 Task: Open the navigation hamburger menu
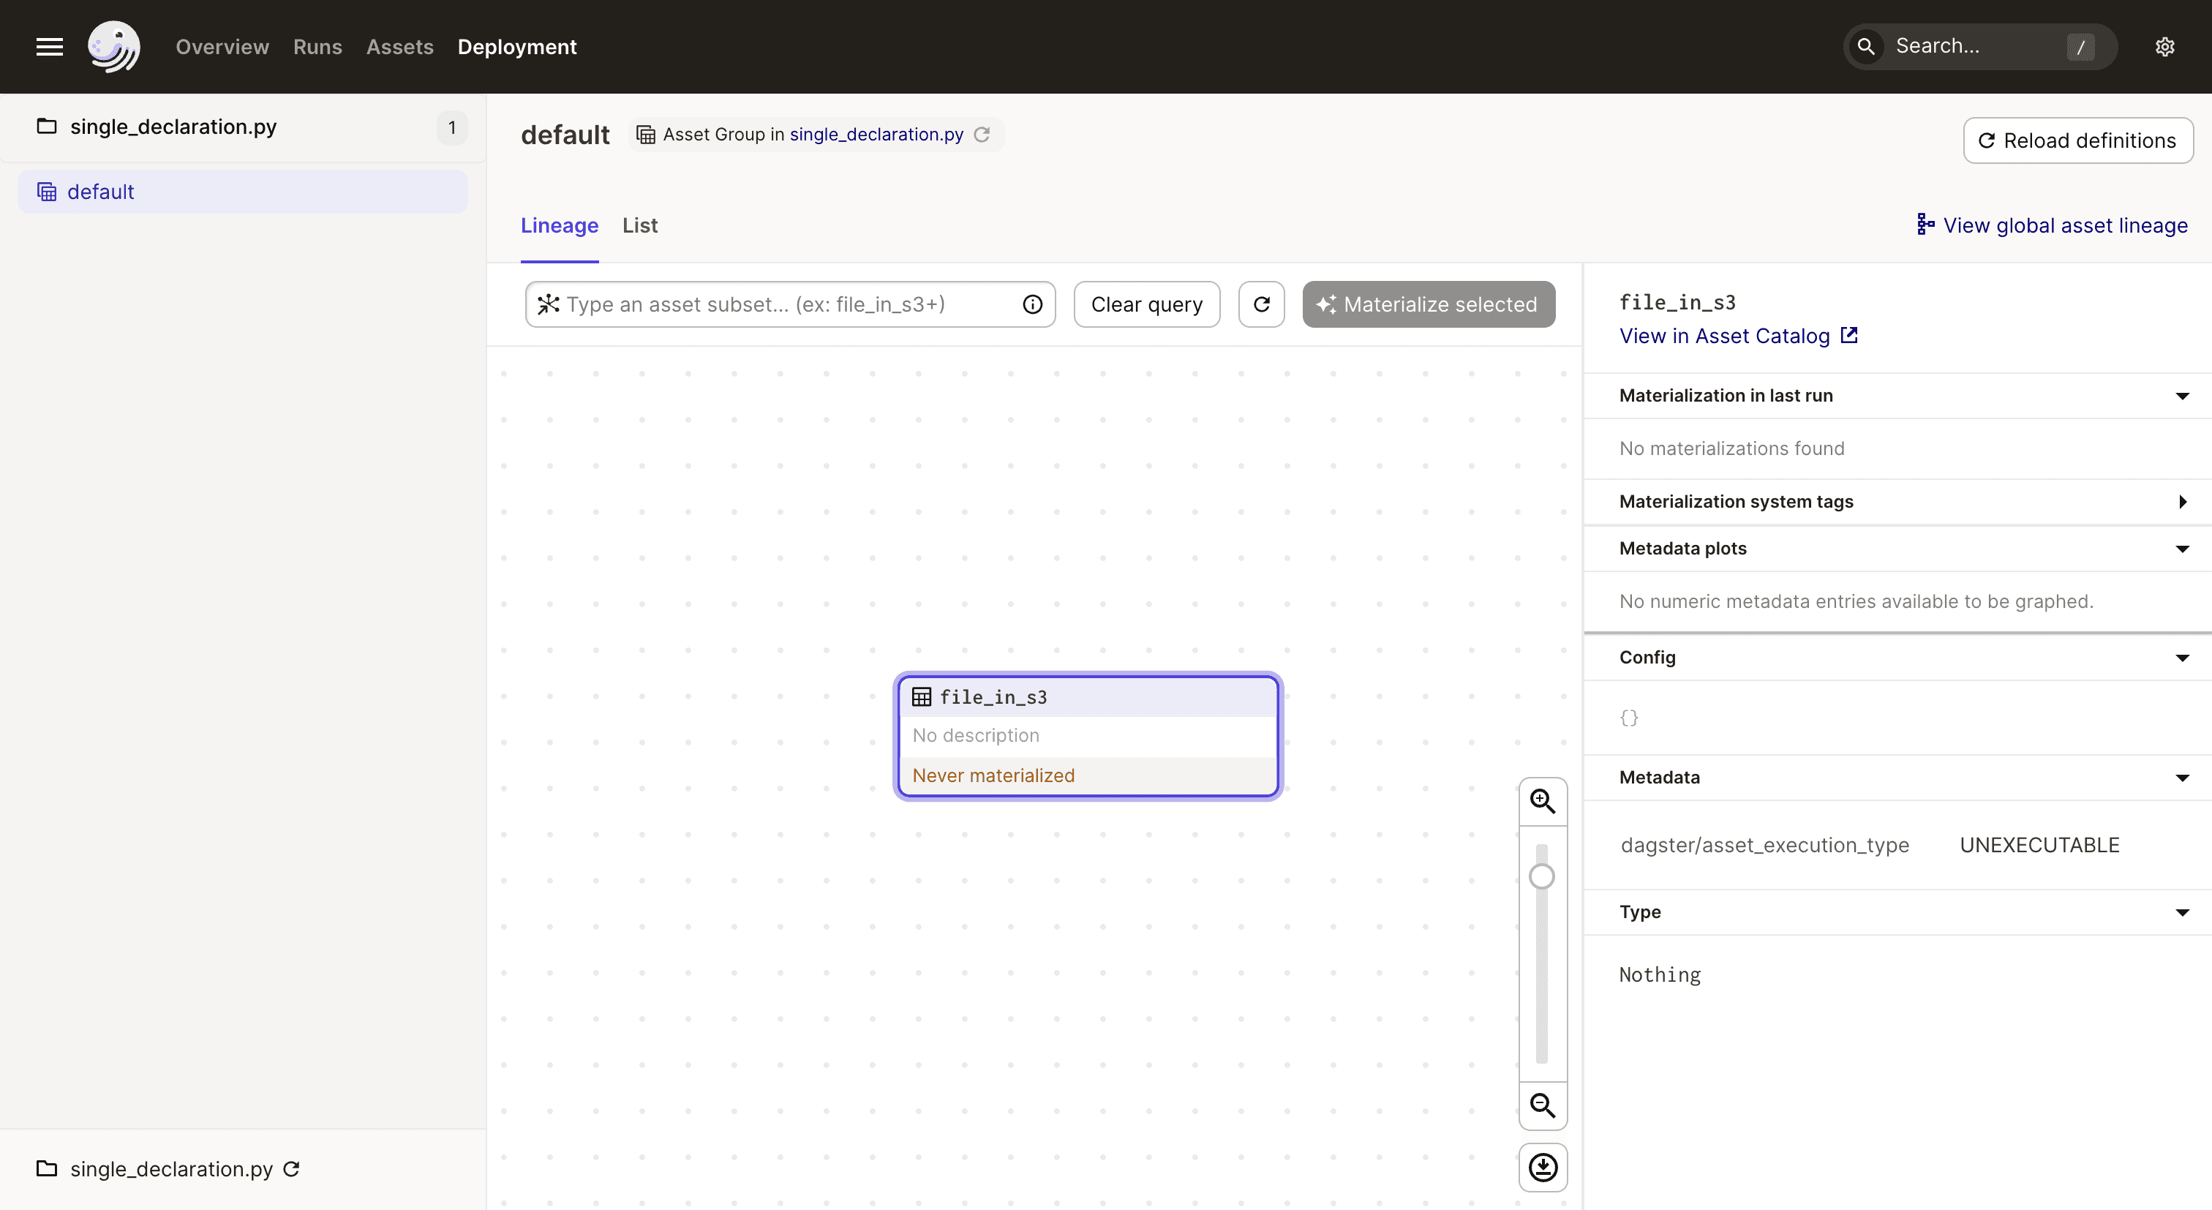pyautogui.click(x=49, y=46)
